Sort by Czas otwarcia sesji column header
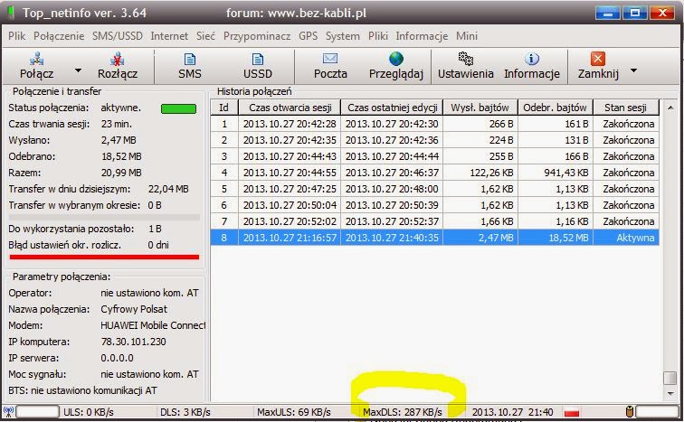 pos(290,108)
